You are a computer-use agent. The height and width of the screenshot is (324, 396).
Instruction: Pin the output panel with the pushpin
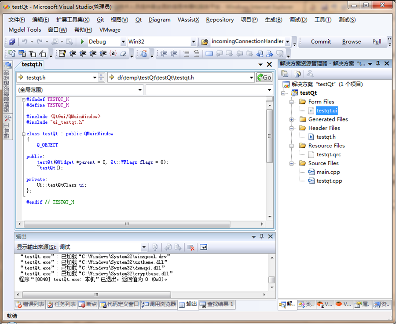tap(261, 237)
